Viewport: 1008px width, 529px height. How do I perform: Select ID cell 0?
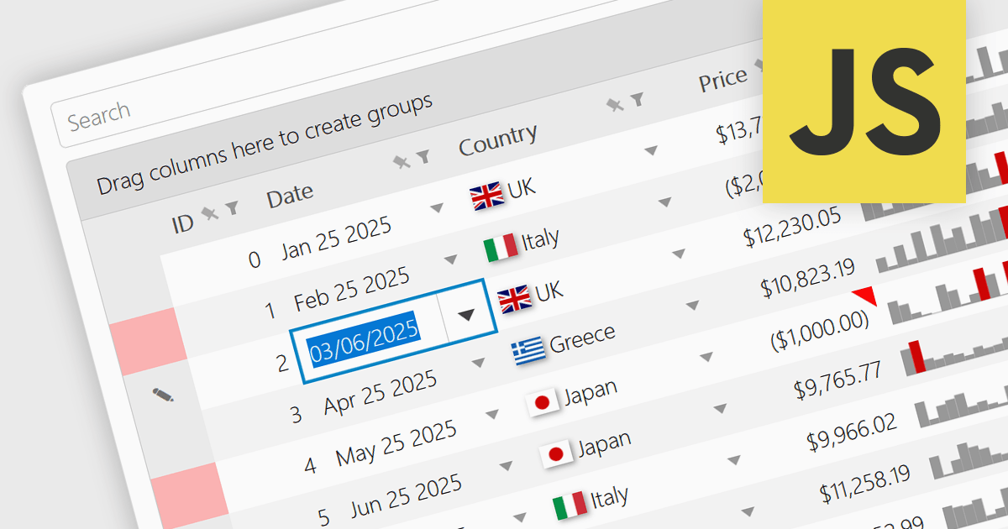[255, 259]
